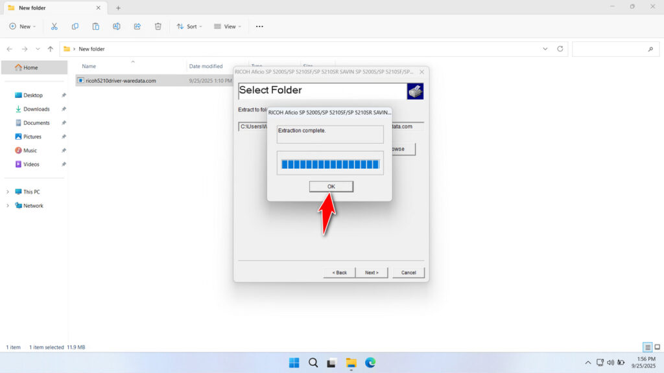Click the extract-to folder path field
Screen dimensions: 664x373
click(331, 126)
